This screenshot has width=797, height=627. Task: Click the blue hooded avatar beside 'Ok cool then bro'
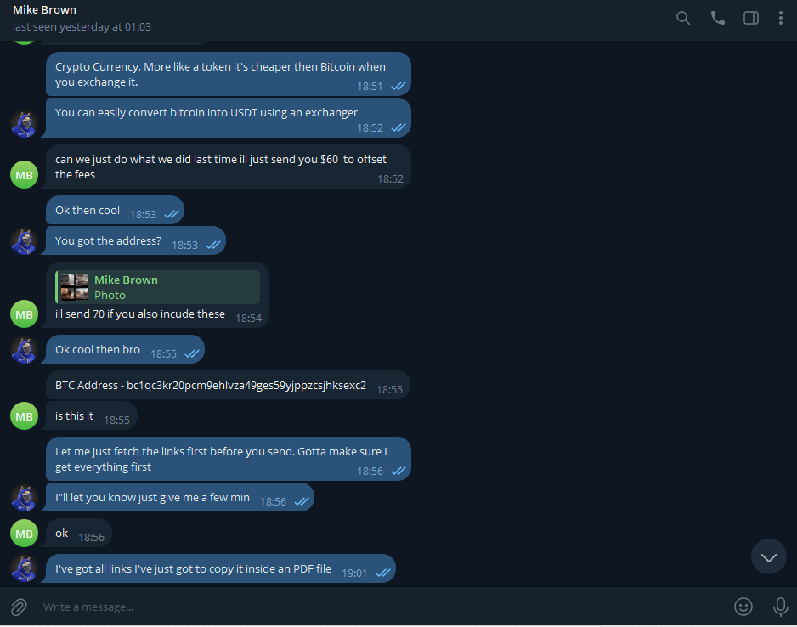coord(24,349)
